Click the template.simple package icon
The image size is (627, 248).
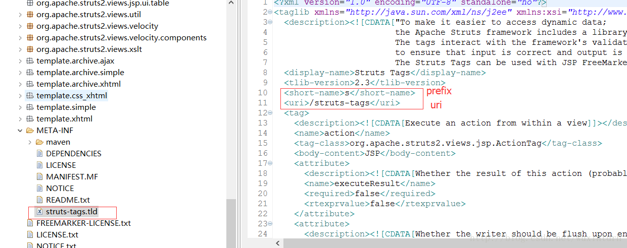[x=30, y=107]
